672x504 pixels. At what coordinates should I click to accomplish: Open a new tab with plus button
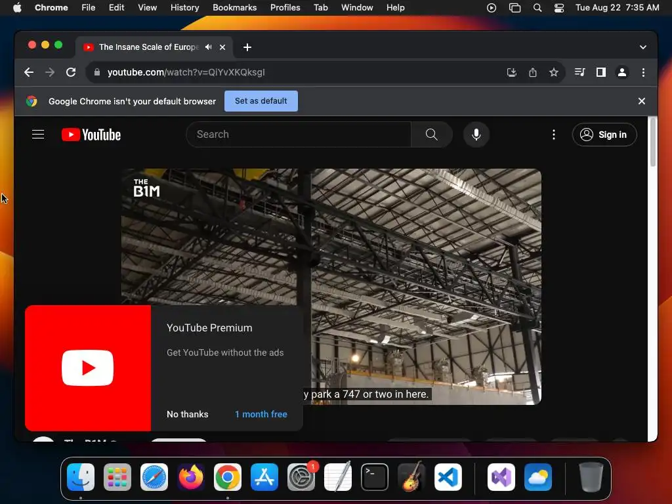[247, 47]
